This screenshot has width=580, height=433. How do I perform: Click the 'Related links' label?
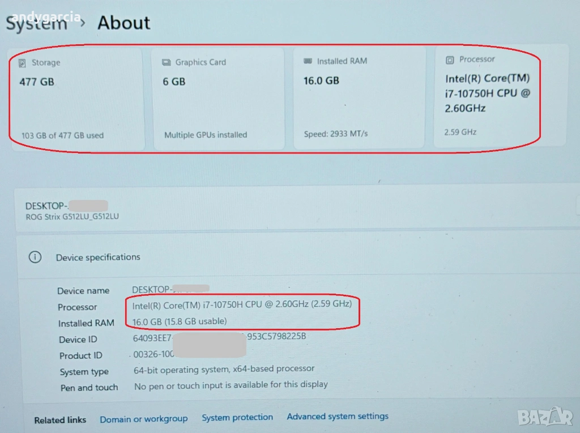point(60,420)
